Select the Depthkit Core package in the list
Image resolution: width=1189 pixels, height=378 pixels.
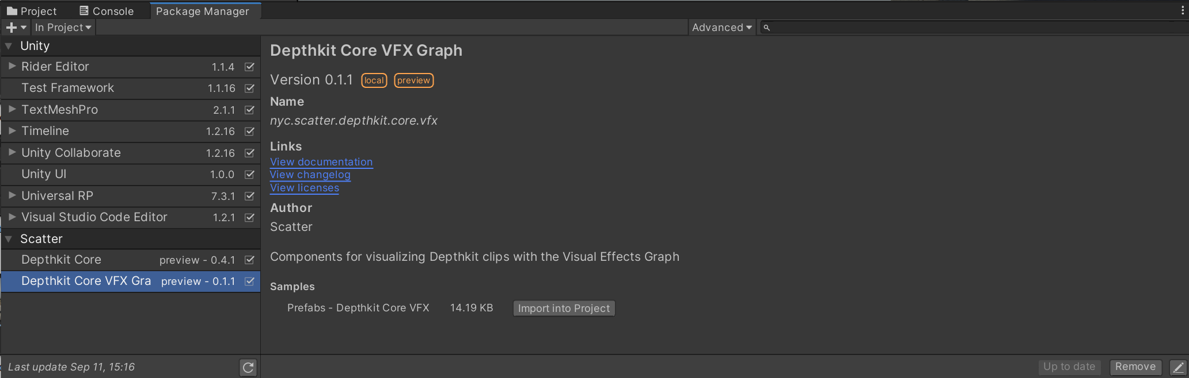click(x=60, y=260)
